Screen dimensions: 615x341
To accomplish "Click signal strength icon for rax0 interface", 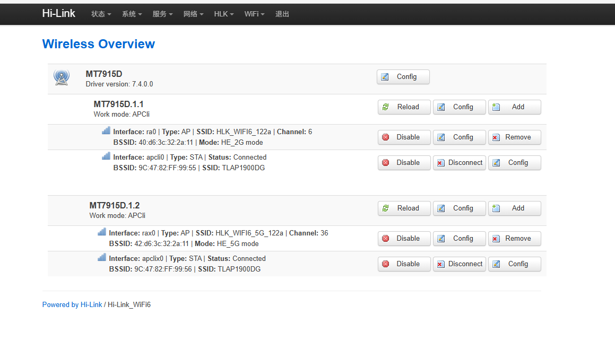I will click(x=102, y=232).
